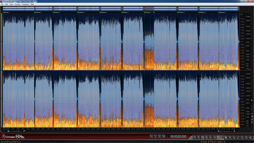Open the Edit menu
The height and width of the screenshot is (143, 254).
click(6, 4)
